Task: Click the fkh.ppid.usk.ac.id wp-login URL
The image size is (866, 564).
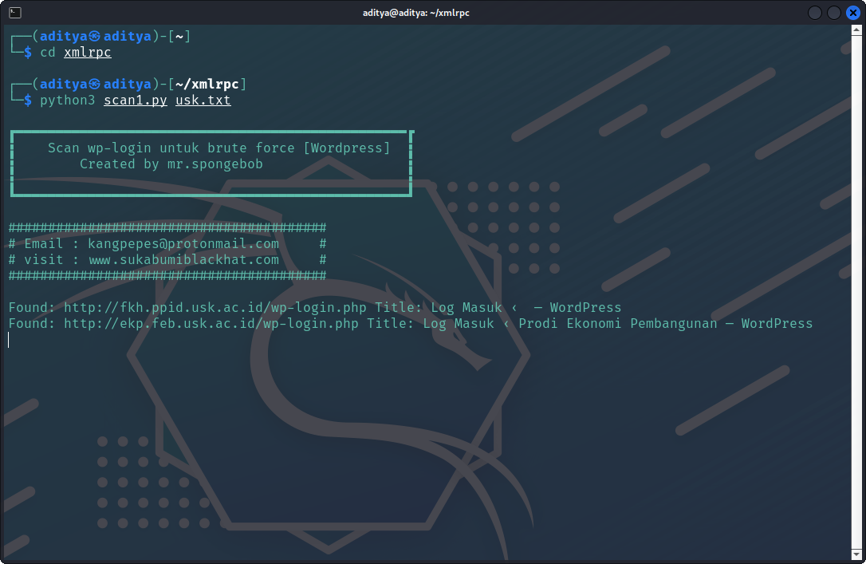Action: pos(215,308)
